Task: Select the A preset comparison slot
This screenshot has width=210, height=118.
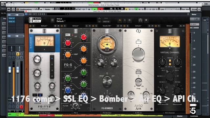Action: pyautogui.click(x=120, y=20)
